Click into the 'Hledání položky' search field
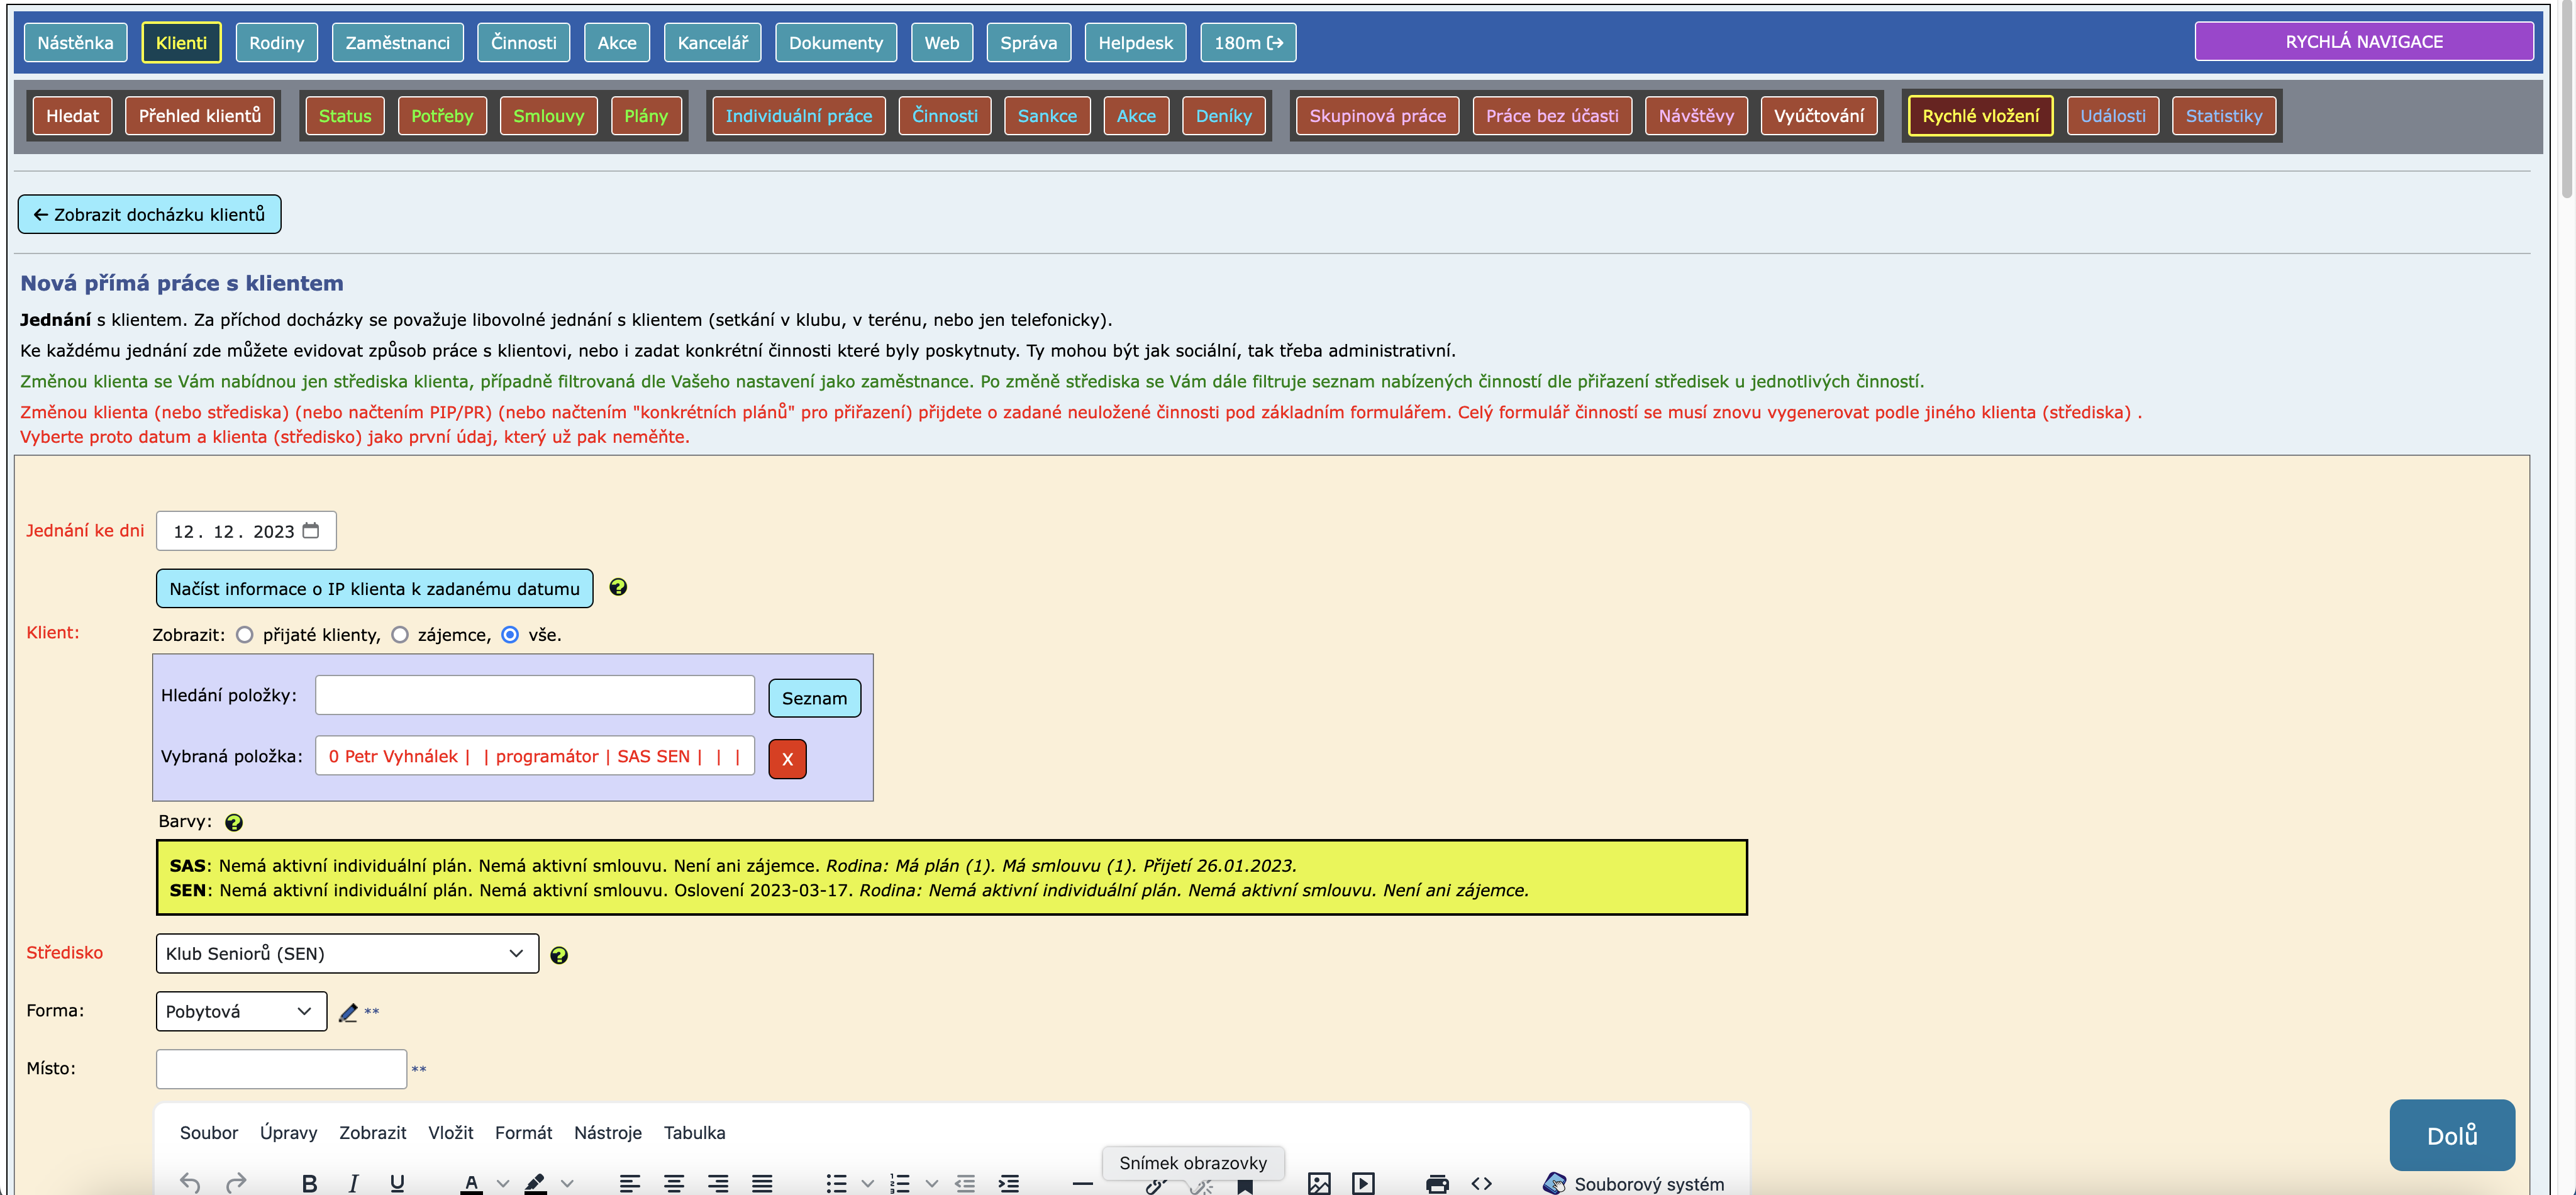Screen dimensions: 2576x1195 [534, 695]
